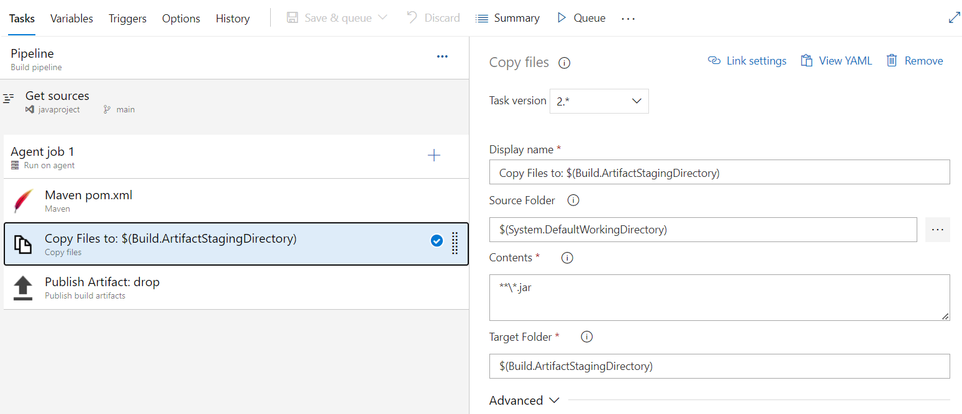The height and width of the screenshot is (414, 962).
Task: Switch to the Variables tab
Action: [x=71, y=18]
